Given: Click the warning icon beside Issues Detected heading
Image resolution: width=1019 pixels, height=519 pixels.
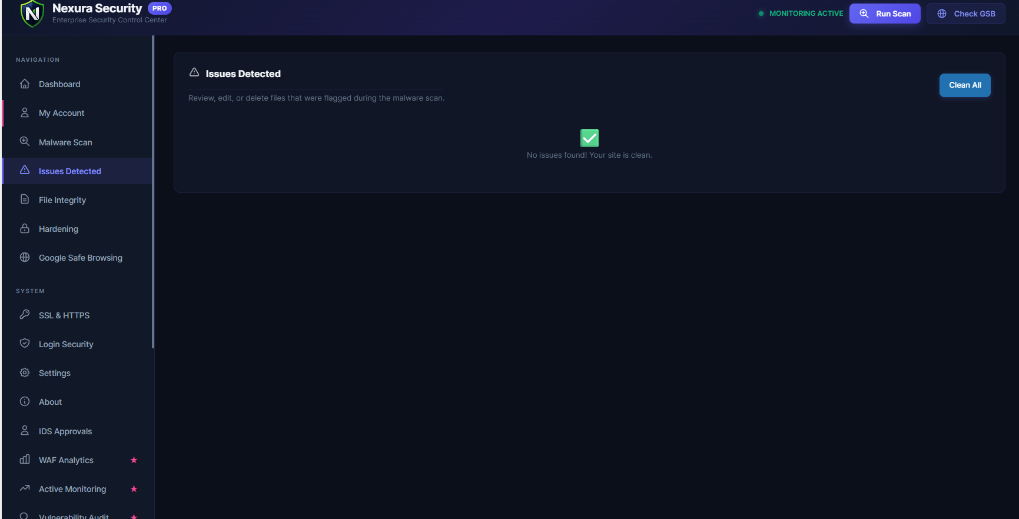Looking at the screenshot, I should pyautogui.click(x=194, y=72).
